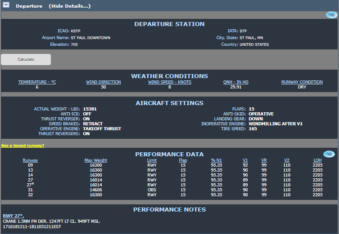Click the wind speed value 8
339x234 pixels.
(x=170, y=87)
